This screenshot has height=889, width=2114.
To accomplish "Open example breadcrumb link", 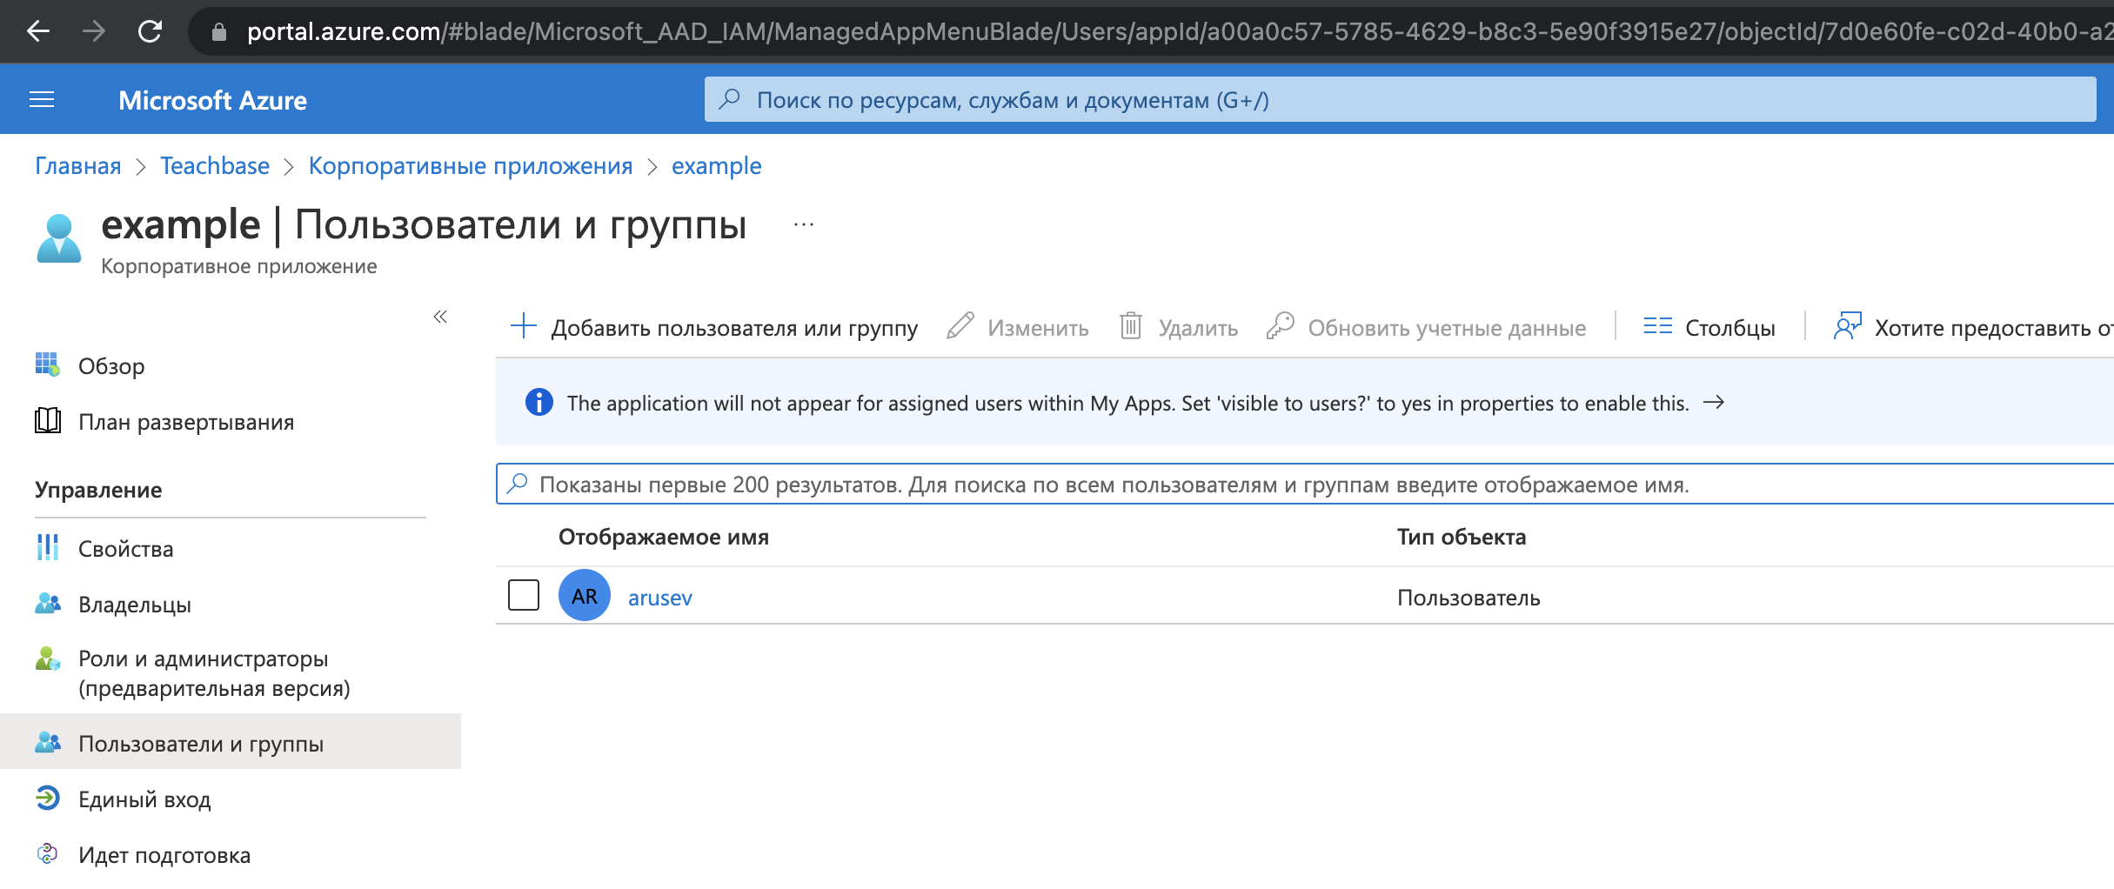I will tap(716, 165).
